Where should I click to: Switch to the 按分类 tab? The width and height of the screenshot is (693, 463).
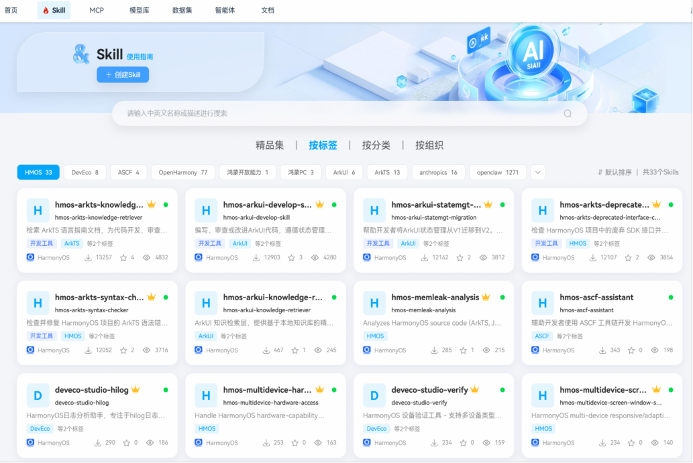(x=376, y=145)
